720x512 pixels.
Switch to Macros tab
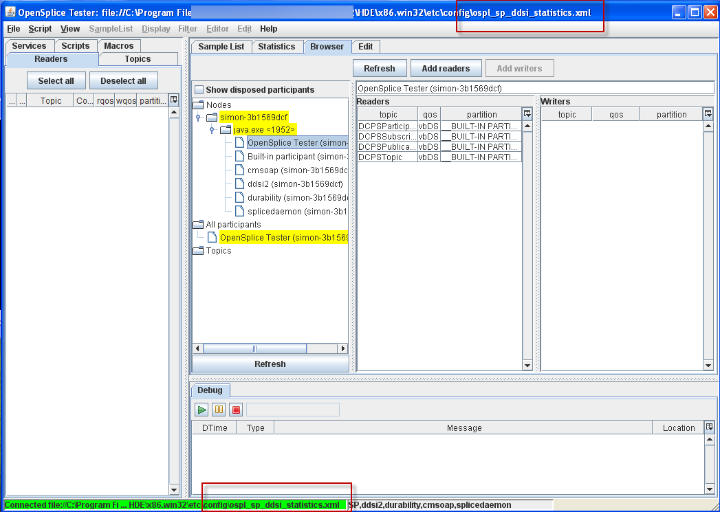[118, 46]
